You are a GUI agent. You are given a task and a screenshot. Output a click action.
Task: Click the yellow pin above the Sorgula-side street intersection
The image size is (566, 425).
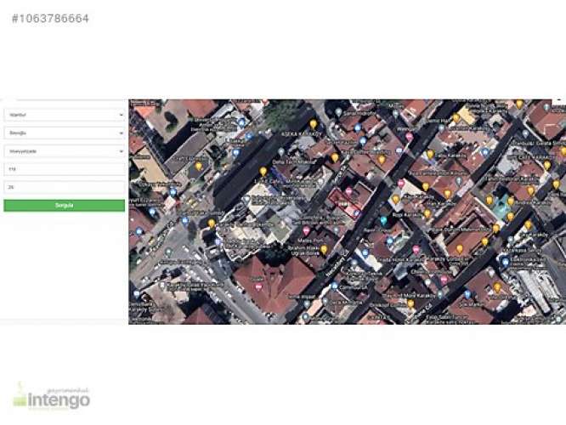coord(211,223)
